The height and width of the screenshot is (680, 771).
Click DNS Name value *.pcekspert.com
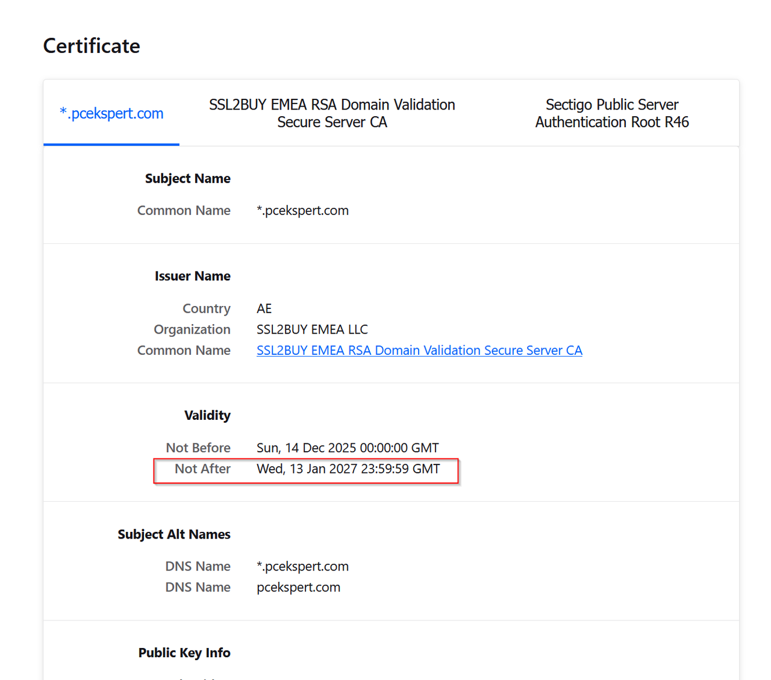click(x=302, y=567)
